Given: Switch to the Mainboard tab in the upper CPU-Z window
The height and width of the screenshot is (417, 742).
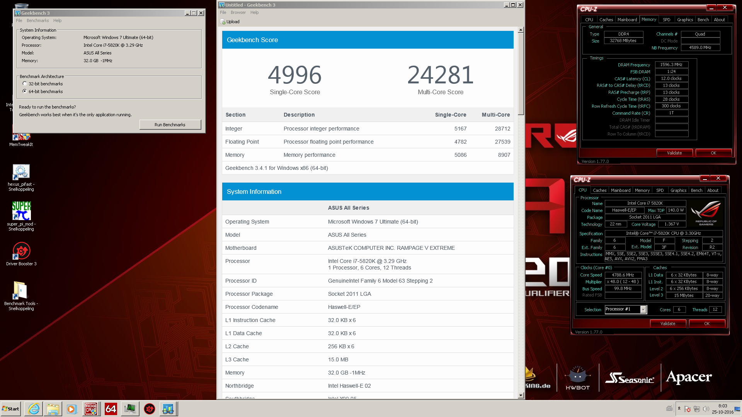Looking at the screenshot, I should click(x=627, y=20).
